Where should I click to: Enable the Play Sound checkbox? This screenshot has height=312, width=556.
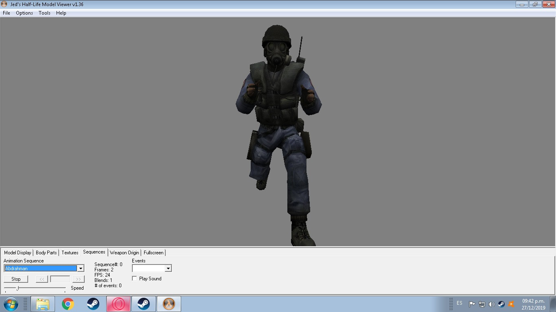click(x=134, y=278)
